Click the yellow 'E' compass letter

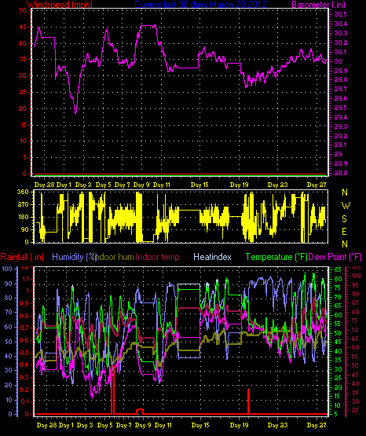point(345,231)
